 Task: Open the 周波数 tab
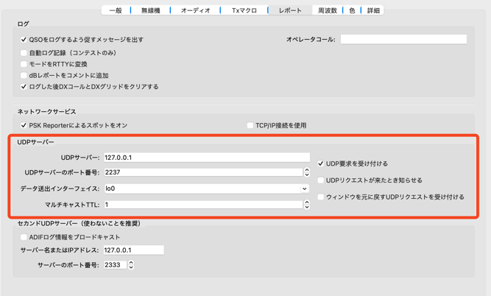pos(328,10)
